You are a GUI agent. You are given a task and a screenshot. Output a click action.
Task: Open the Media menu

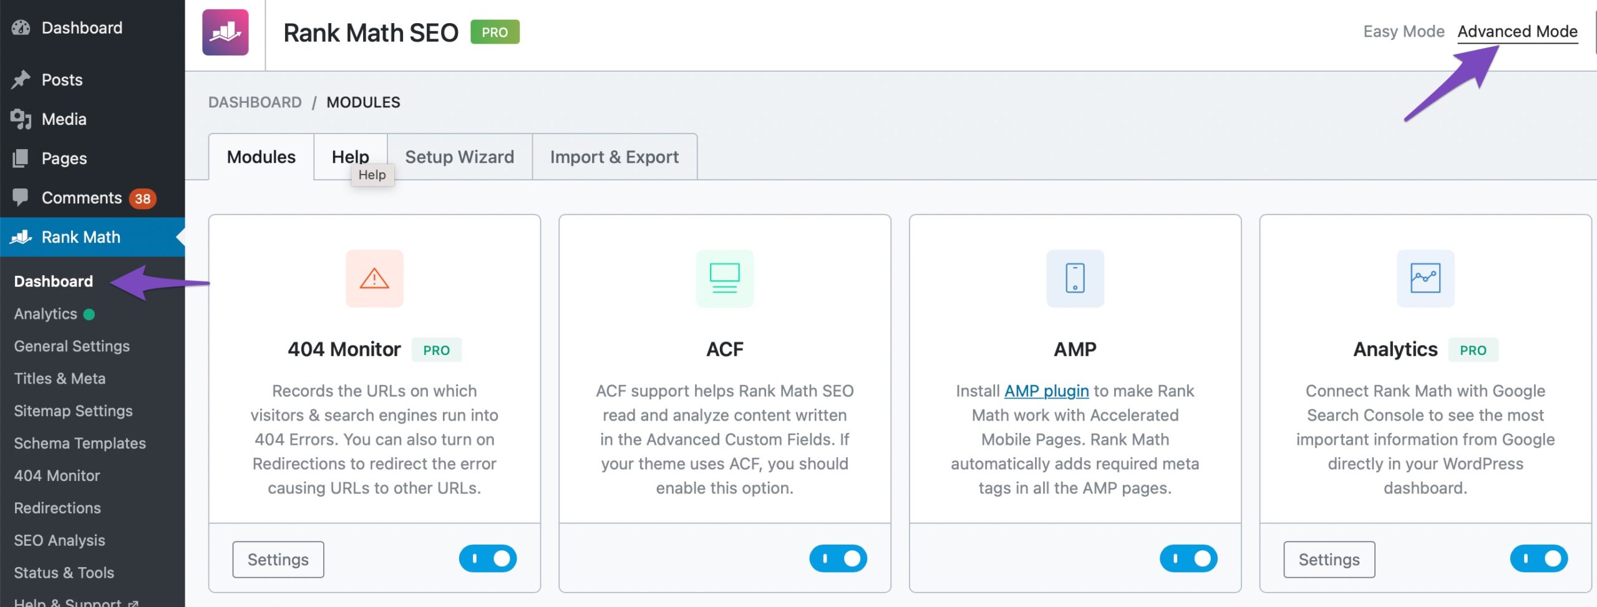(92, 119)
